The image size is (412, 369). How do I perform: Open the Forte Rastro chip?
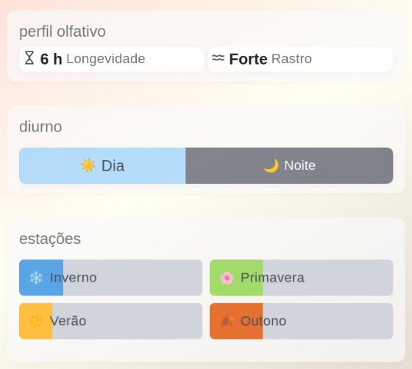(300, 60)
